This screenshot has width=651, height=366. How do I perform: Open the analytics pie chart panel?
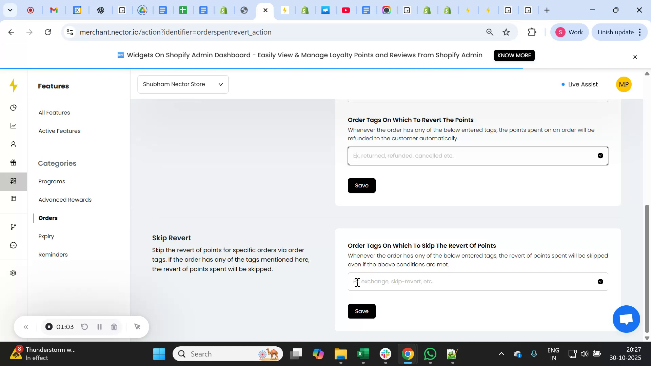click(x=13, y=107)
